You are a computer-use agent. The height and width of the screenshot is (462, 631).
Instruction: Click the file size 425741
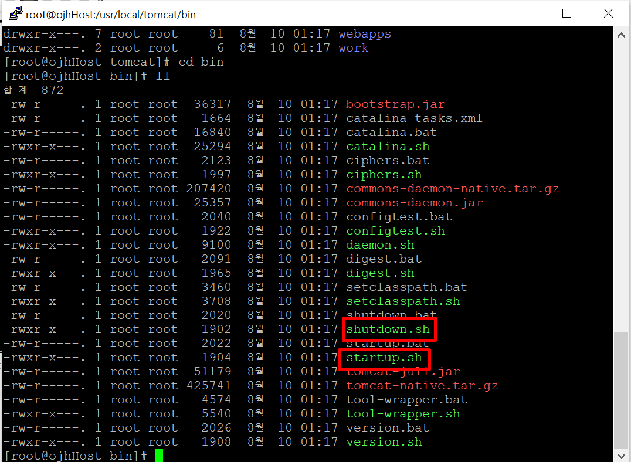(x=208, y=386)
